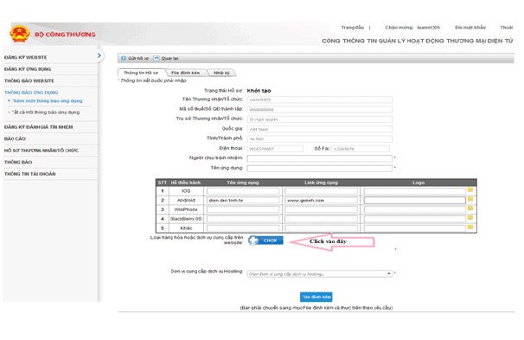Click the Khởi tạo status text
The width and height of the screenshot is (524, 340).
click(259, 91)
